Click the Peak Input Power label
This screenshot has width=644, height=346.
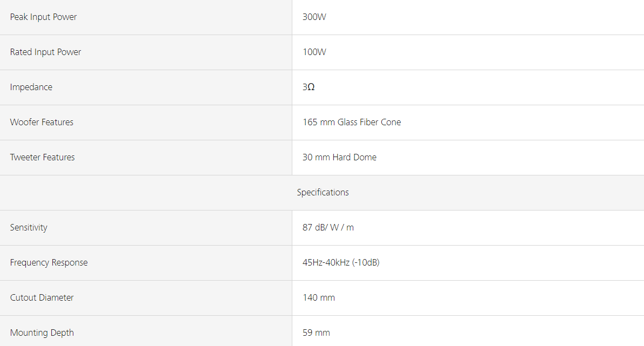[x=43, y=17]
